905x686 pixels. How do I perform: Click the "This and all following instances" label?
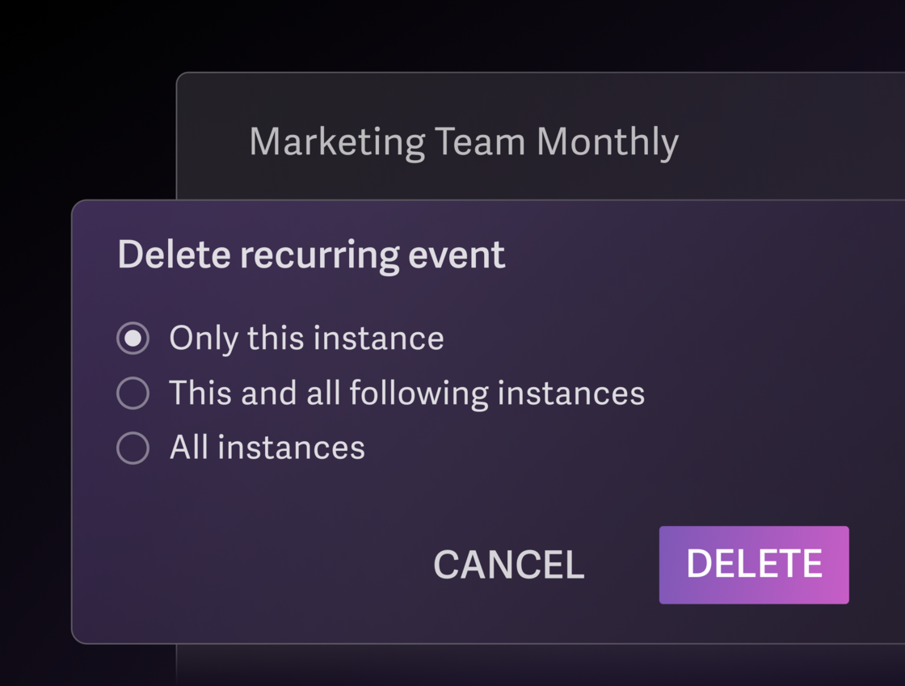coord(406,394)
